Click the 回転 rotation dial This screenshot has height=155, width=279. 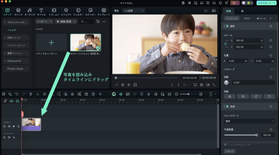point(226,83)
